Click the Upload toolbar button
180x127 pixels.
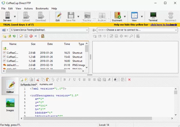tap(26, 17)
